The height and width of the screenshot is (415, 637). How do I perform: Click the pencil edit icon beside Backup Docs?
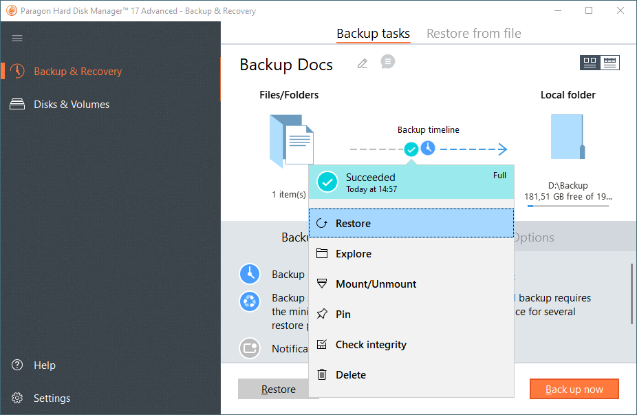coord(363,64)
